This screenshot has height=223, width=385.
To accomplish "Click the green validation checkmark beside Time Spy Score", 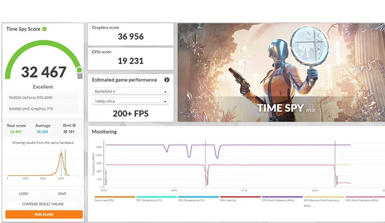I will tap(45, 29).
